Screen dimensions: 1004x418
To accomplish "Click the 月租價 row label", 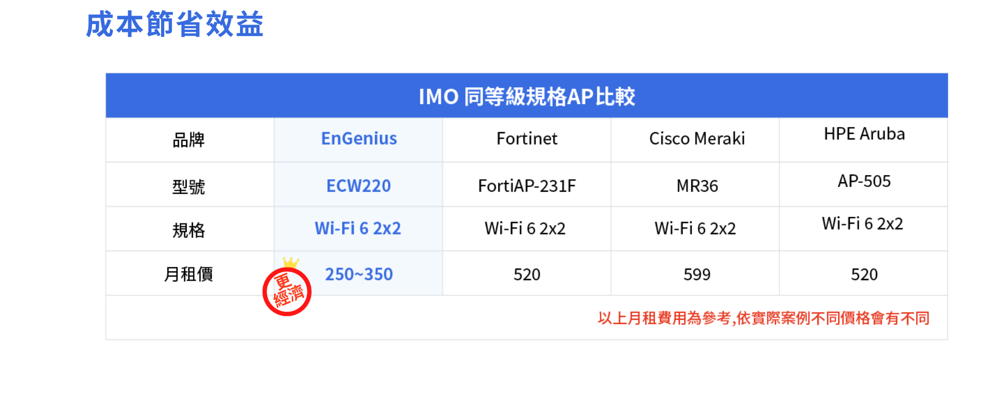I will coord(189,274).
